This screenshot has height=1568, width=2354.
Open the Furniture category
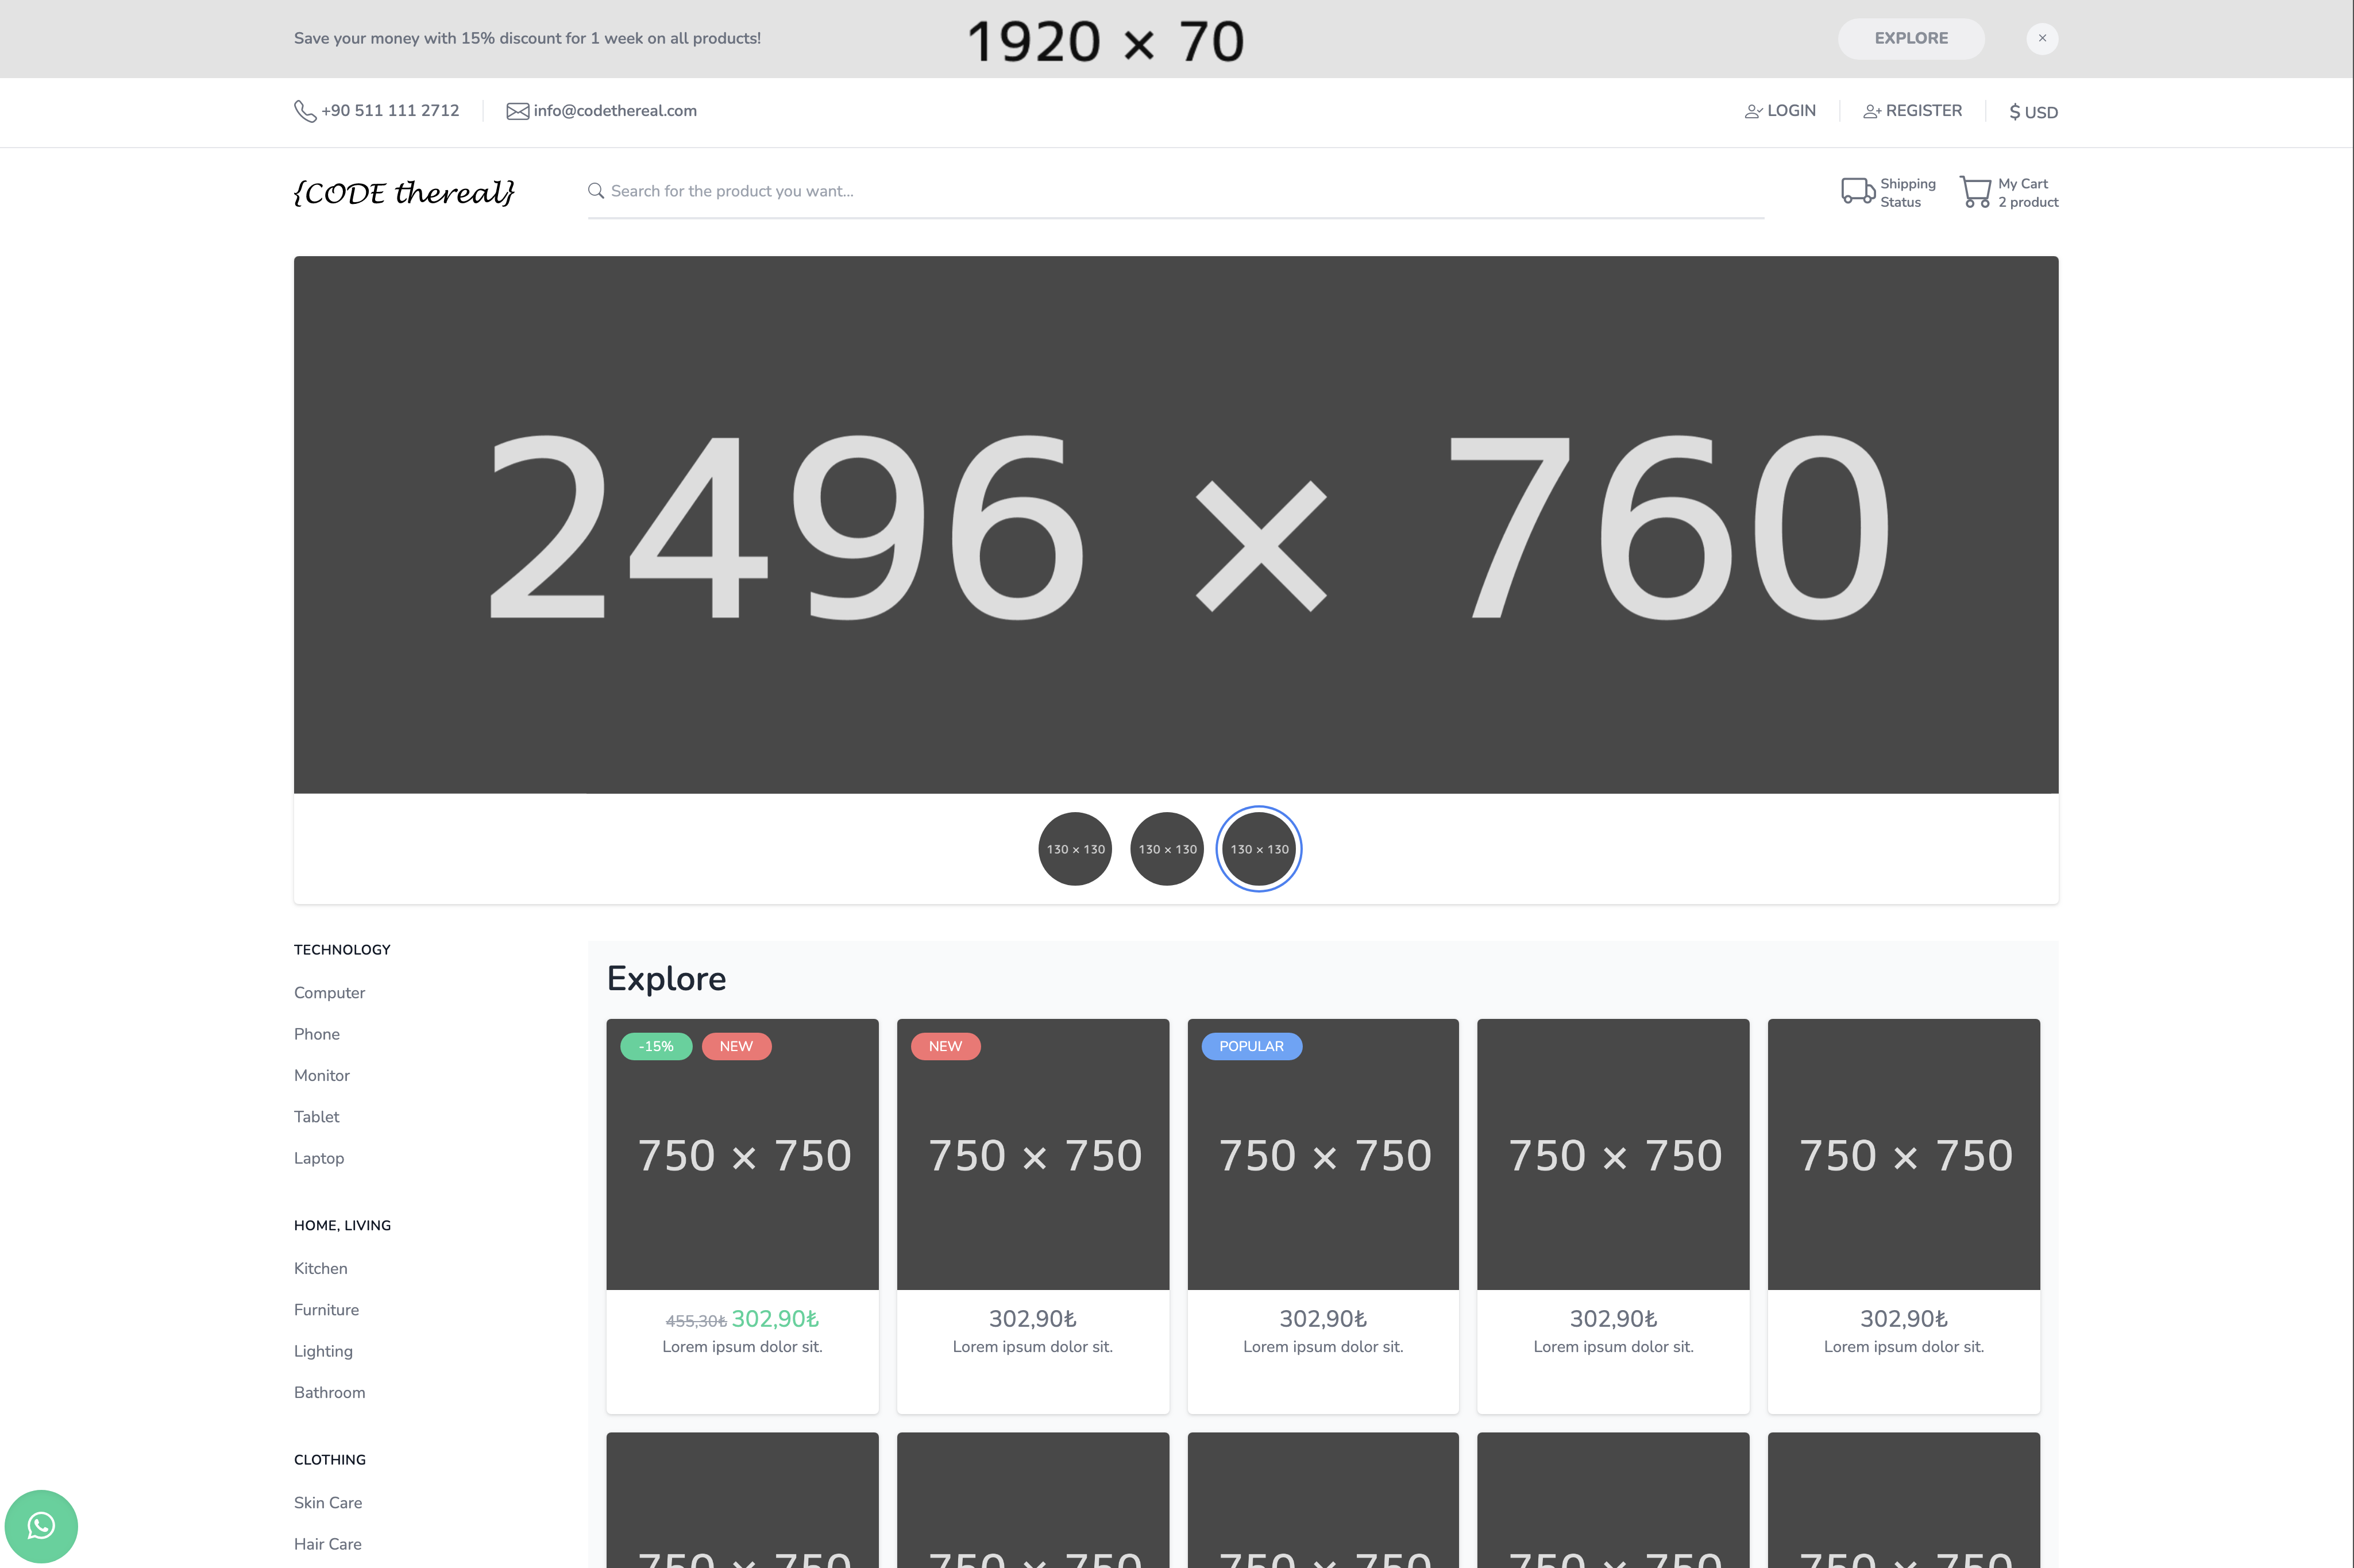(x=326, y=1310)
